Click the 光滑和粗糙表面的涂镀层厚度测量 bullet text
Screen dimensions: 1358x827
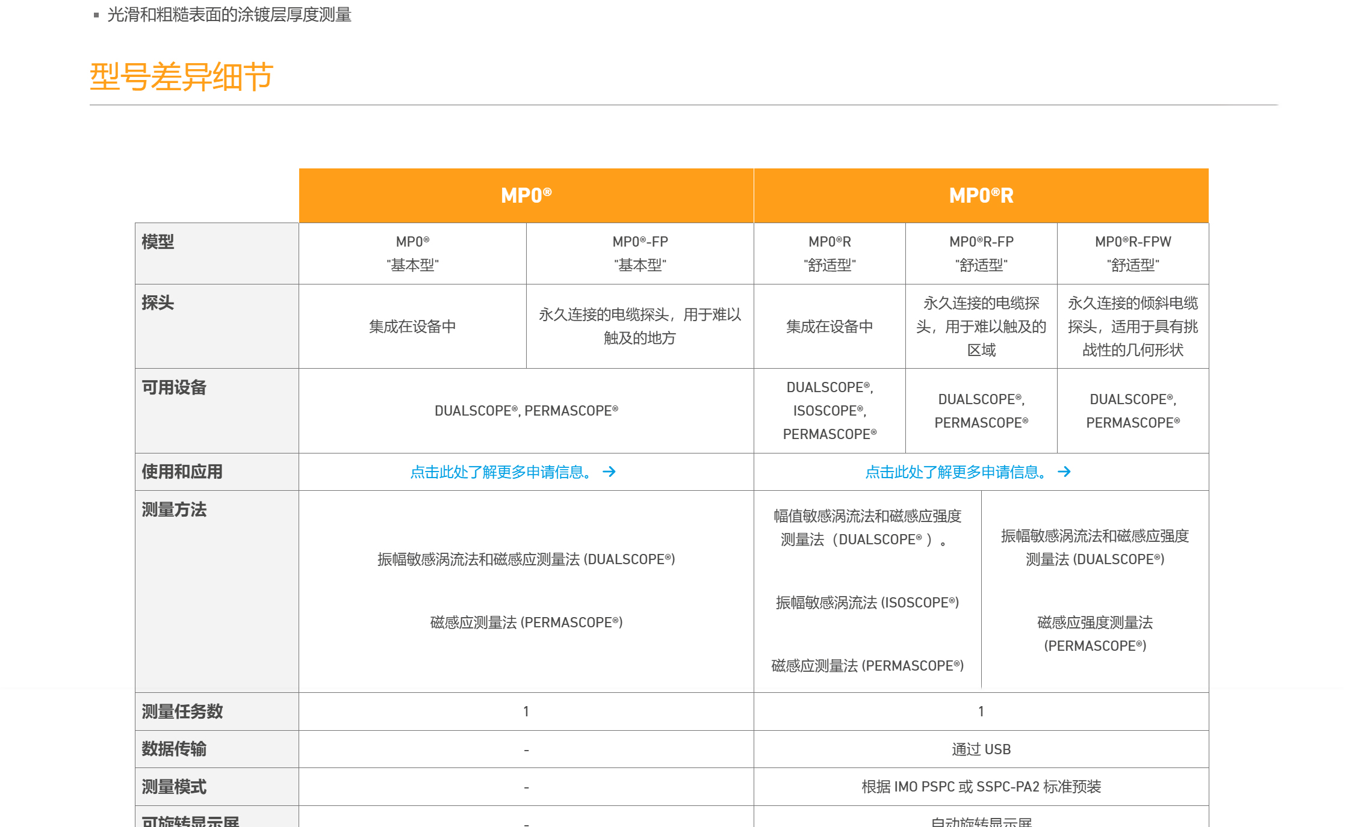229,14
